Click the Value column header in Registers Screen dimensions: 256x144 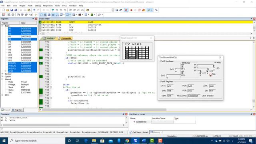click(28, 23)
